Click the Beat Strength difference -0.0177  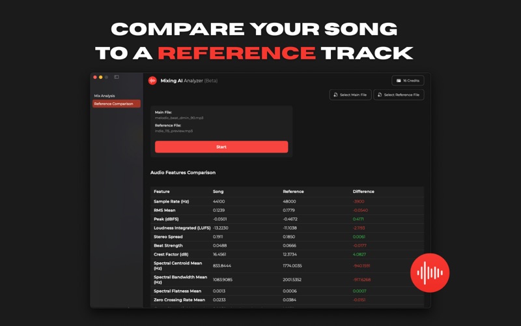click(x=359, y=246)
